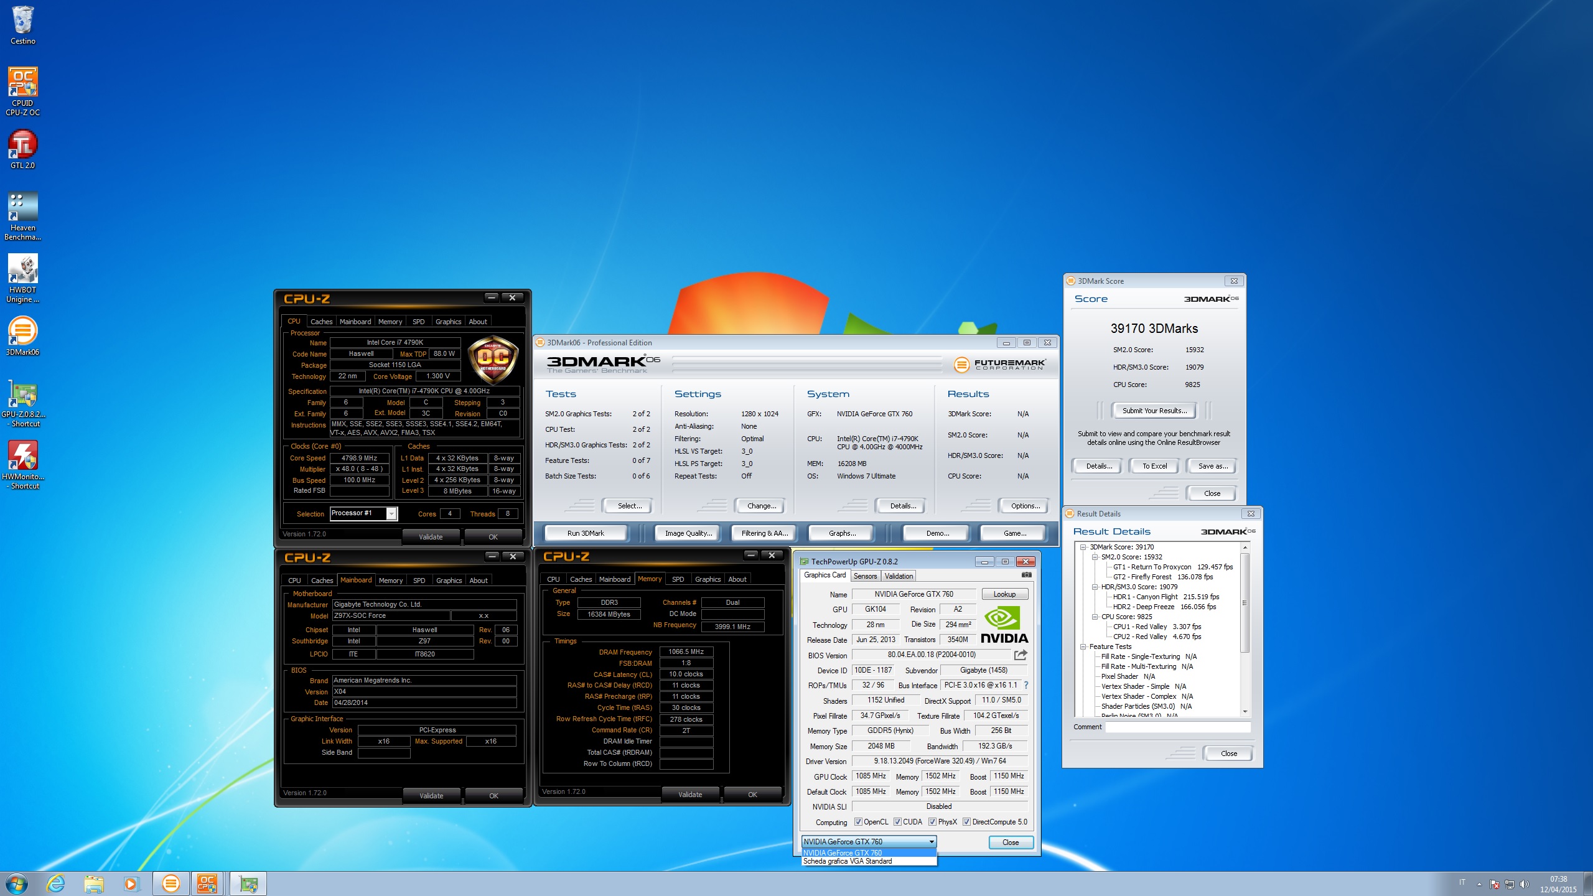1593x896 pixels.
Task: Click the Action Center flag tray icon
Action: click(x=1495, y=884)
